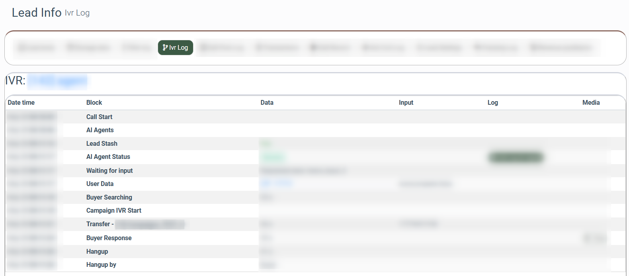Select the Waiting for input row

pos(109,170)
